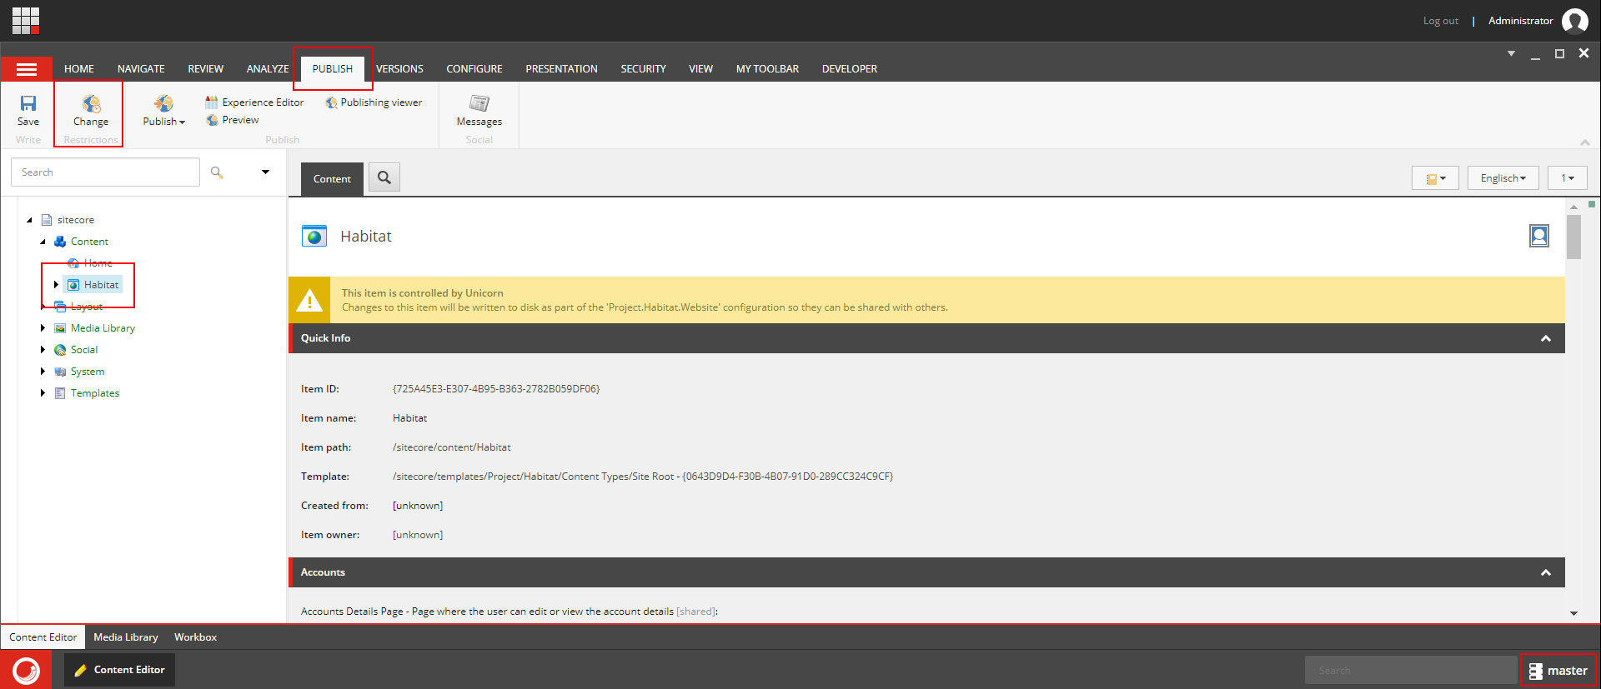Screen dimensions: 1601x689
Task: Focus the bottom taskbar Search box
Action: (1411, 671)
